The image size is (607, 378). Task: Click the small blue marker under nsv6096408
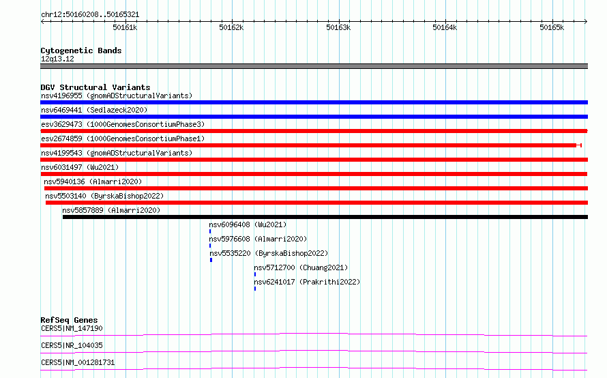coord(210,231)
